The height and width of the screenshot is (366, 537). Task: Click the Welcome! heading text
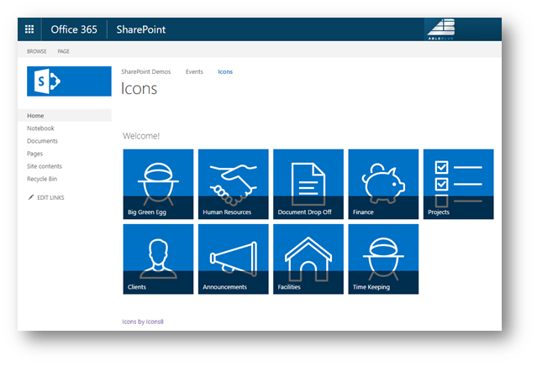141,136
